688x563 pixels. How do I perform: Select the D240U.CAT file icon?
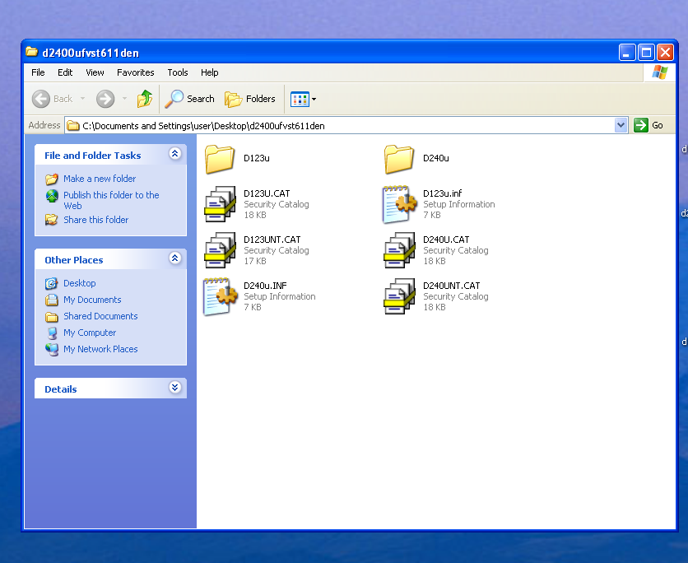tap(399, 249)
